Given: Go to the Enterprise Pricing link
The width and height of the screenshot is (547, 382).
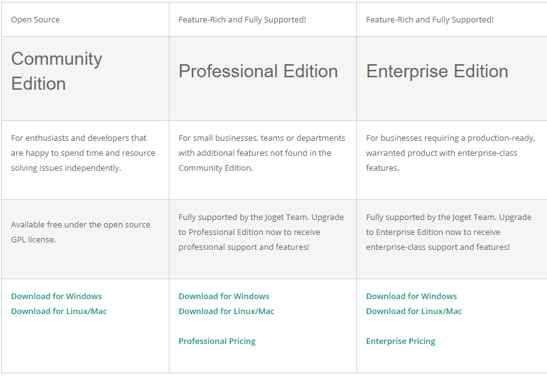Looking at the screenshot, I should click(x=401, y=341).
